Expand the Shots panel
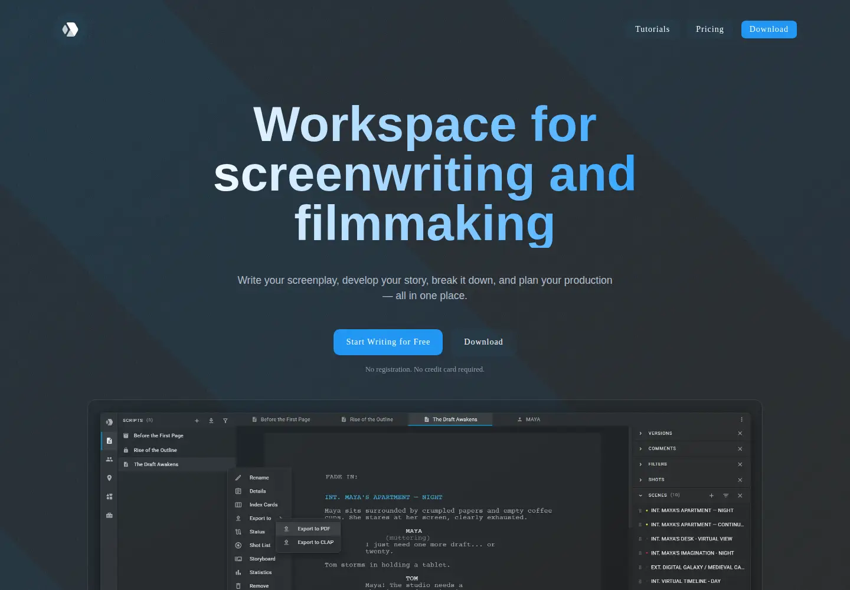Image resolution: width=850 pixels, height=590 pixels. pos(640,480)
